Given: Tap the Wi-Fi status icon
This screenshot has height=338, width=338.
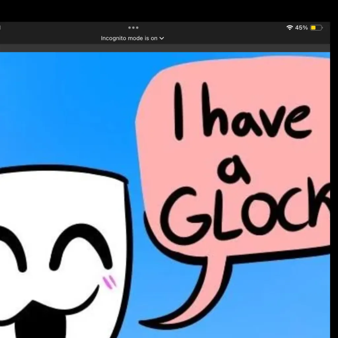Looking at the screenshot, I should [289, 28].
